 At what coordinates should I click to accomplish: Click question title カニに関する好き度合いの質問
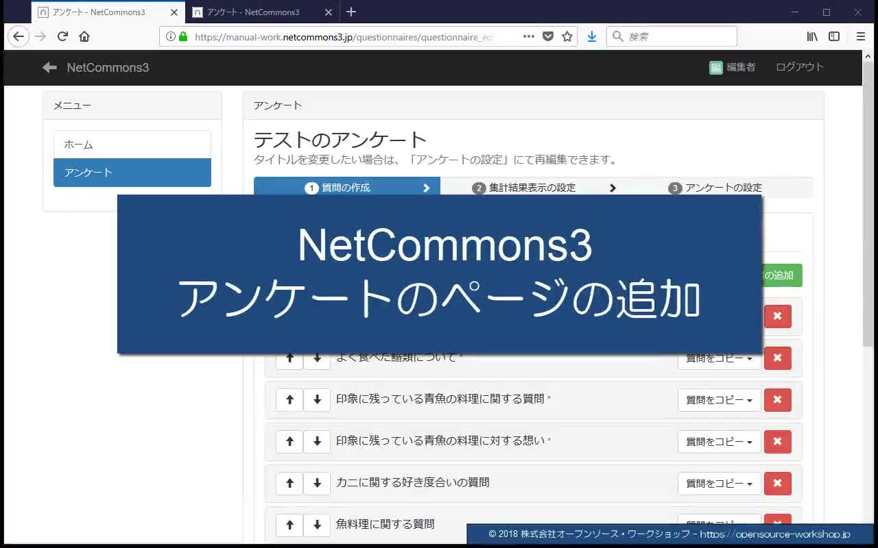(413, 482)
